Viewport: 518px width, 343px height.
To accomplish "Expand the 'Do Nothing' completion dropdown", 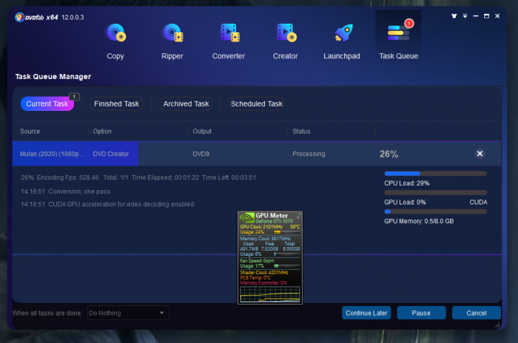I will click(x=128, y=313).
